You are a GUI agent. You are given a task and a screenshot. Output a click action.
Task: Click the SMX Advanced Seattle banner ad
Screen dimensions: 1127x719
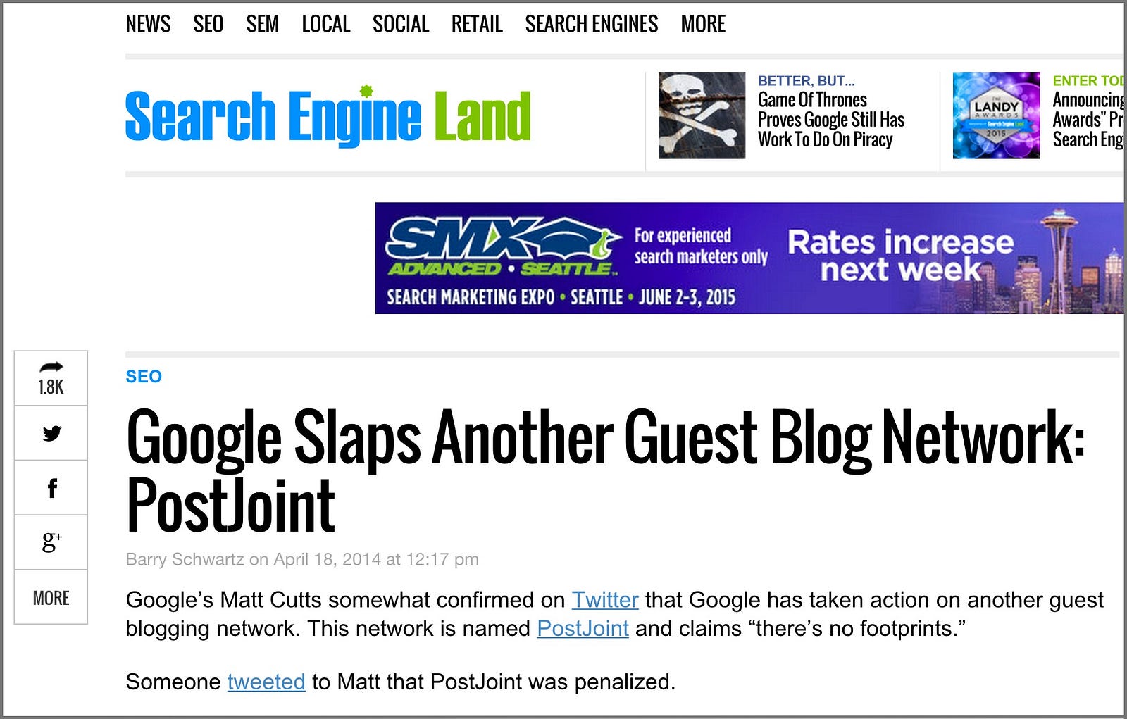(749, 258)
